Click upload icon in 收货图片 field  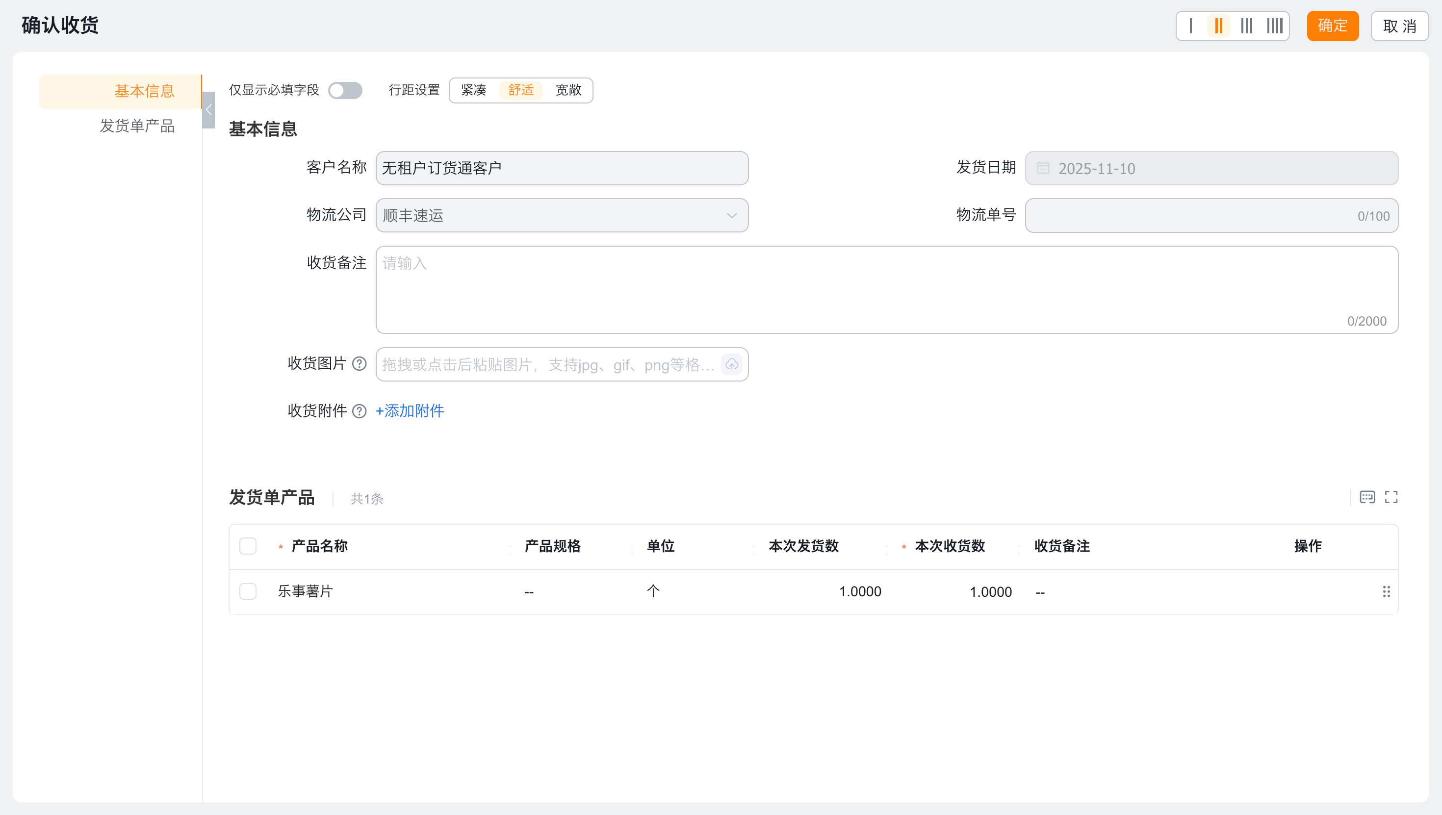[732, 364]
